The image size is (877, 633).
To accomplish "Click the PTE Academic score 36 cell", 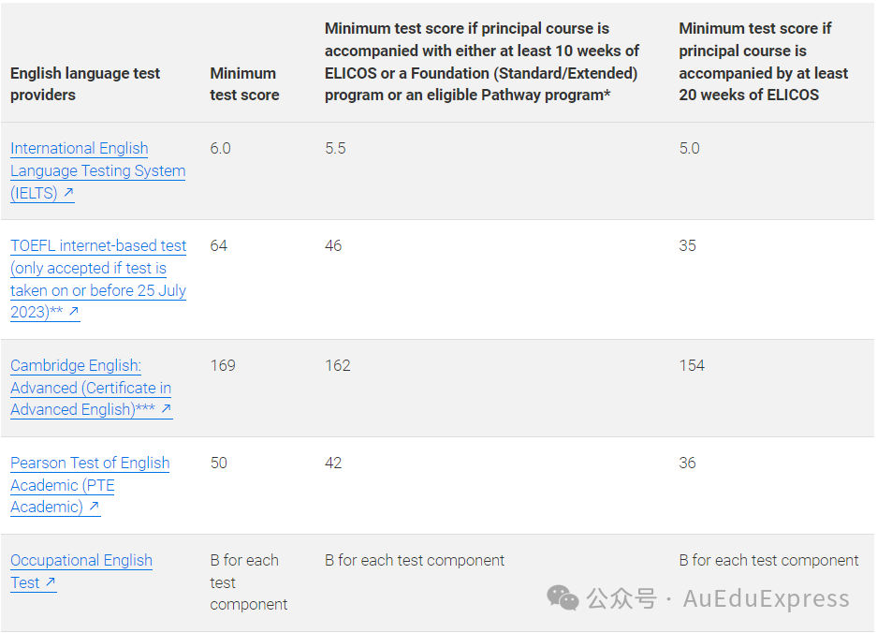I will point(688,463).
